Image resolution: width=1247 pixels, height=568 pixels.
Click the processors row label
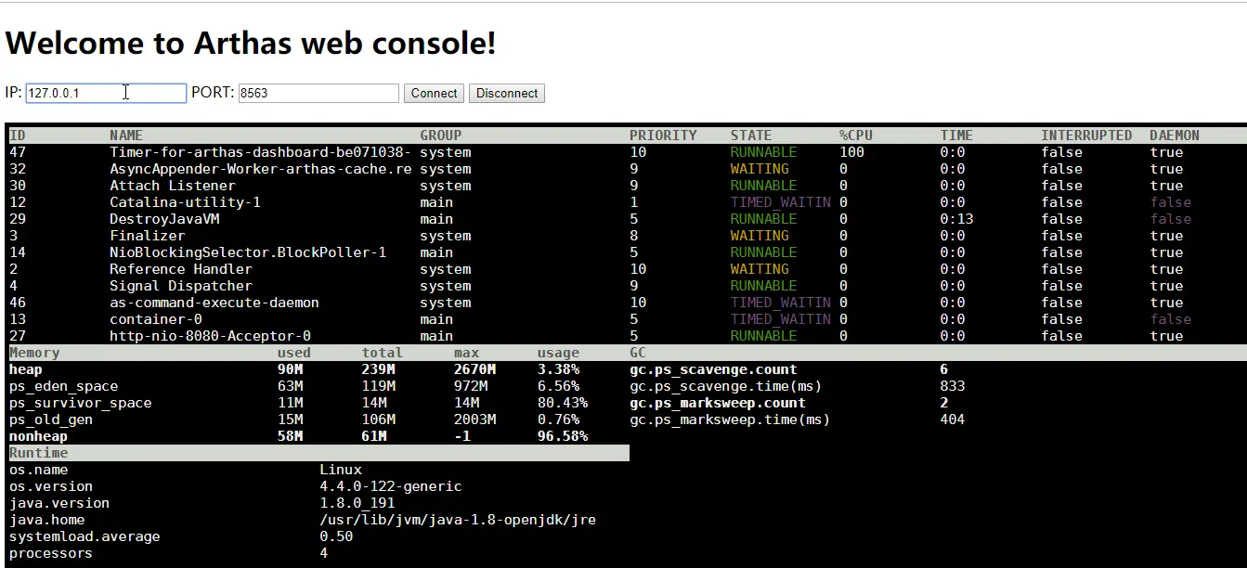pos(51,553)
